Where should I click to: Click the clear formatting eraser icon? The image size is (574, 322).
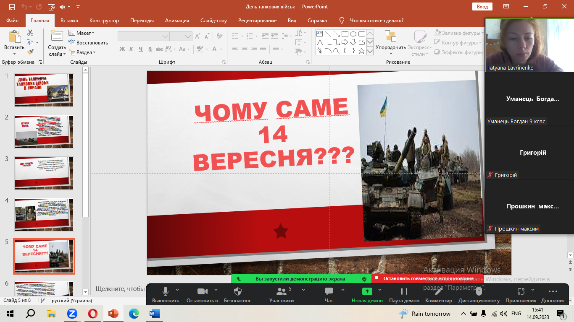[x=219, y=36]
